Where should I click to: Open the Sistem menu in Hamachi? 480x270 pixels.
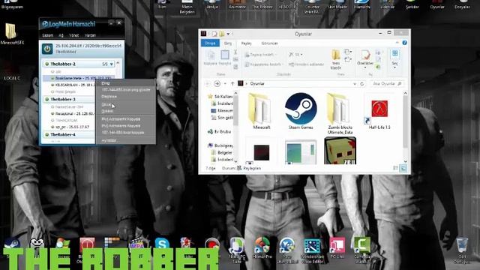(47, 35)
